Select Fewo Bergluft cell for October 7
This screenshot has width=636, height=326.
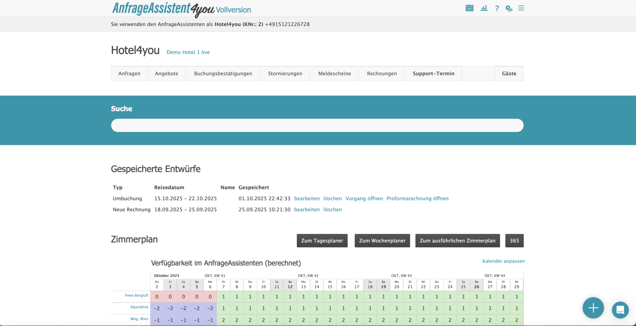(x=223, y=297)
